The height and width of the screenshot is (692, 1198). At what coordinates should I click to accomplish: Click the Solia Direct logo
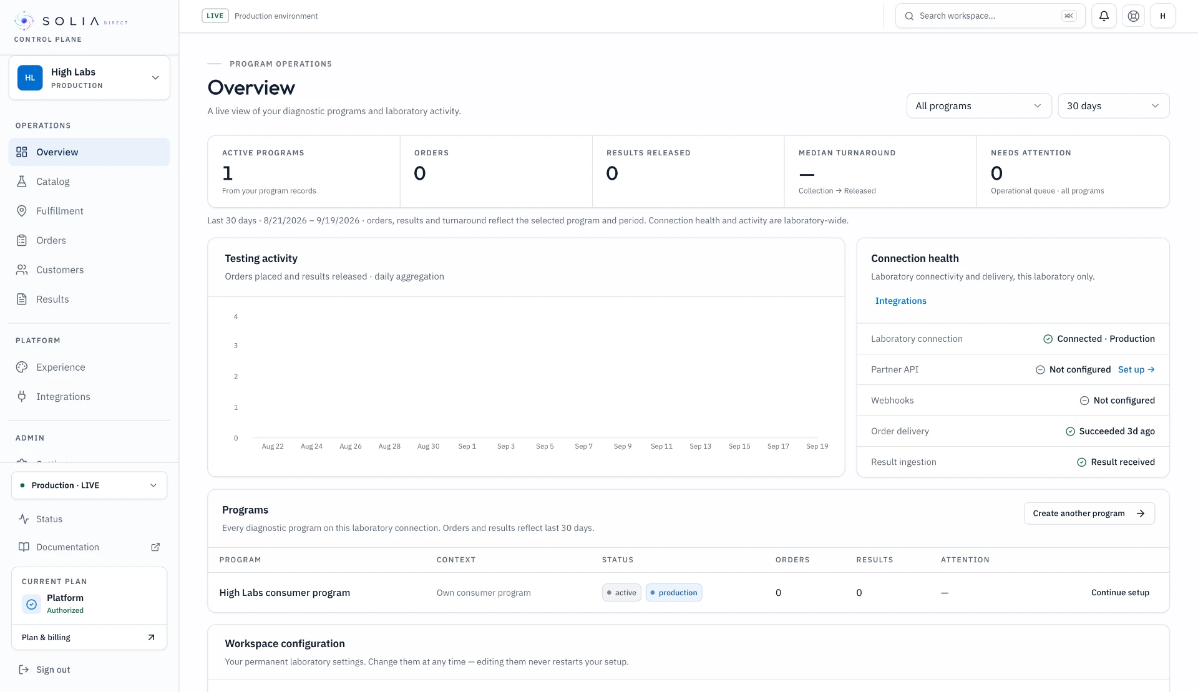coord(71,21)
